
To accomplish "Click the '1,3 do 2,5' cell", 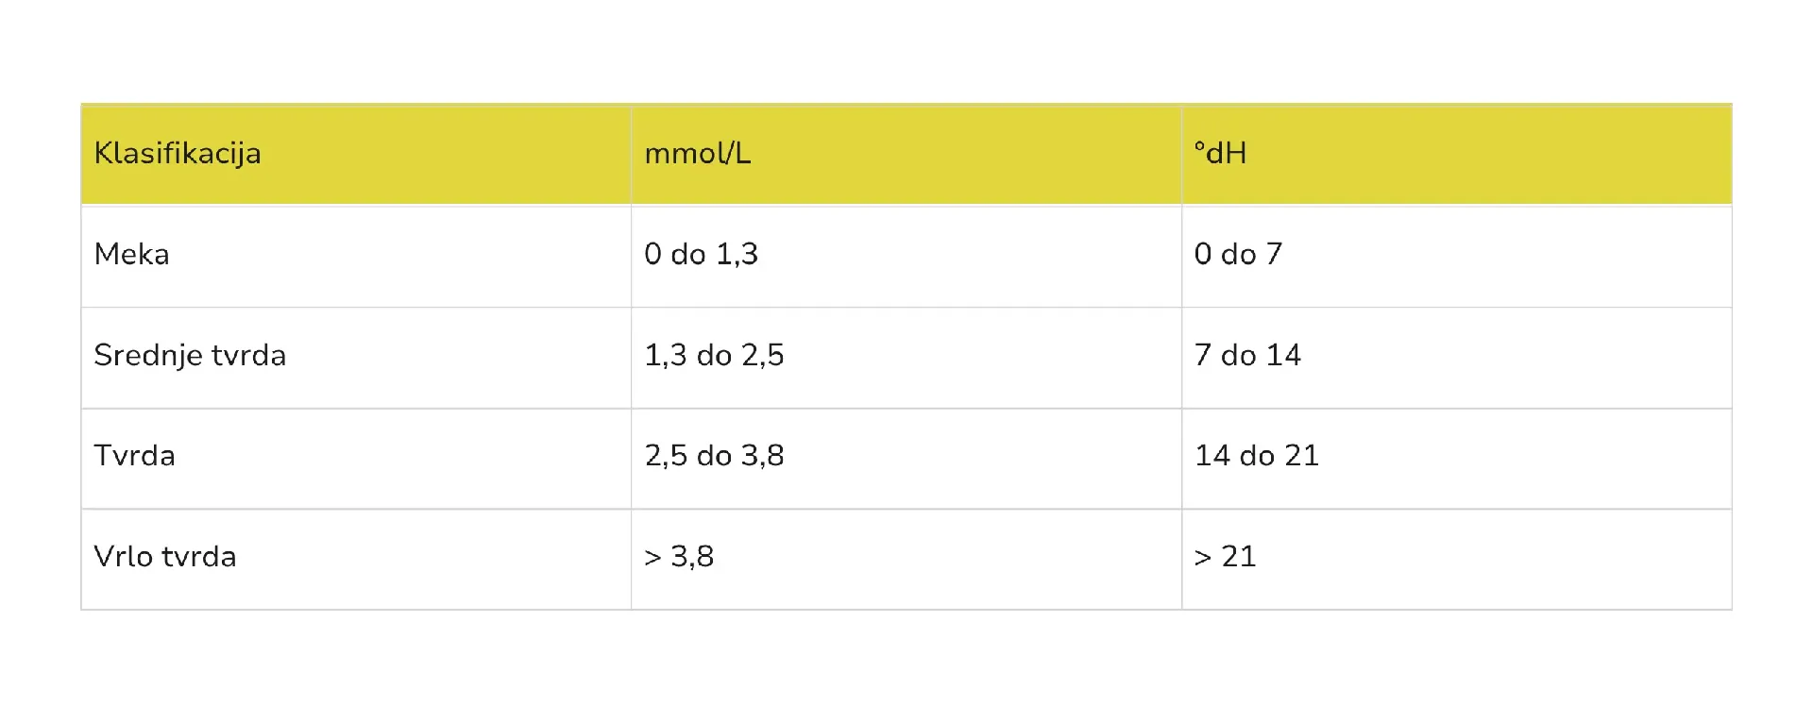I will 714,355.
